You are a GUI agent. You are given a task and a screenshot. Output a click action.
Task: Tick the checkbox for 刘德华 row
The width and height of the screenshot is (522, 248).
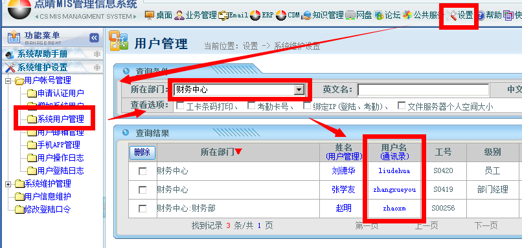tap(142, 171)
